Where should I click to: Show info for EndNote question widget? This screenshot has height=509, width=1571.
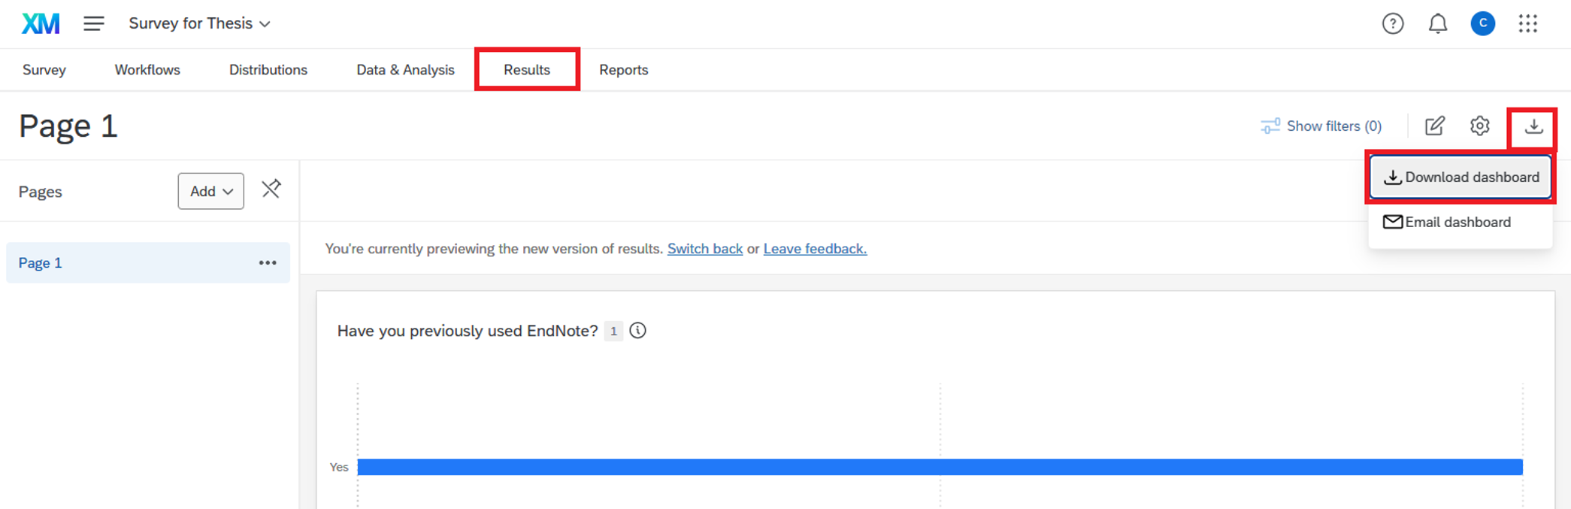[x=637, y=331]
